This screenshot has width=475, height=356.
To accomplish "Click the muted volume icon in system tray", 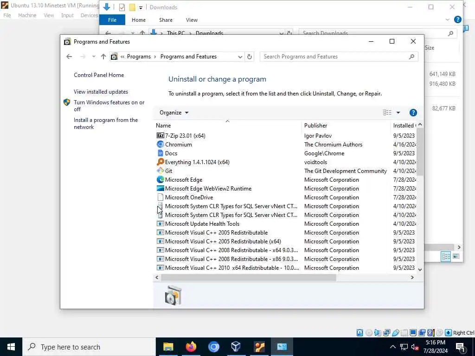I will (415, 347).
